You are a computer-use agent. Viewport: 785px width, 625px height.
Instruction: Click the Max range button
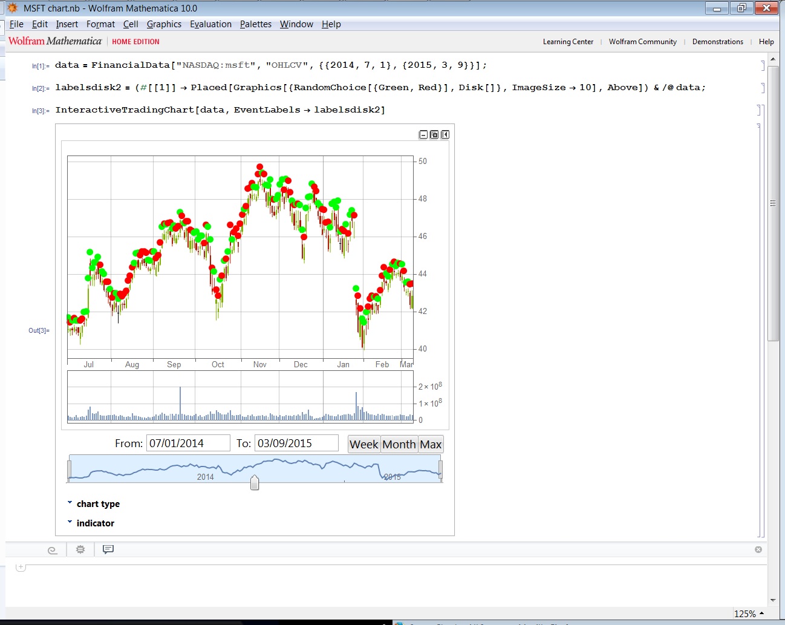pos(431,444)
